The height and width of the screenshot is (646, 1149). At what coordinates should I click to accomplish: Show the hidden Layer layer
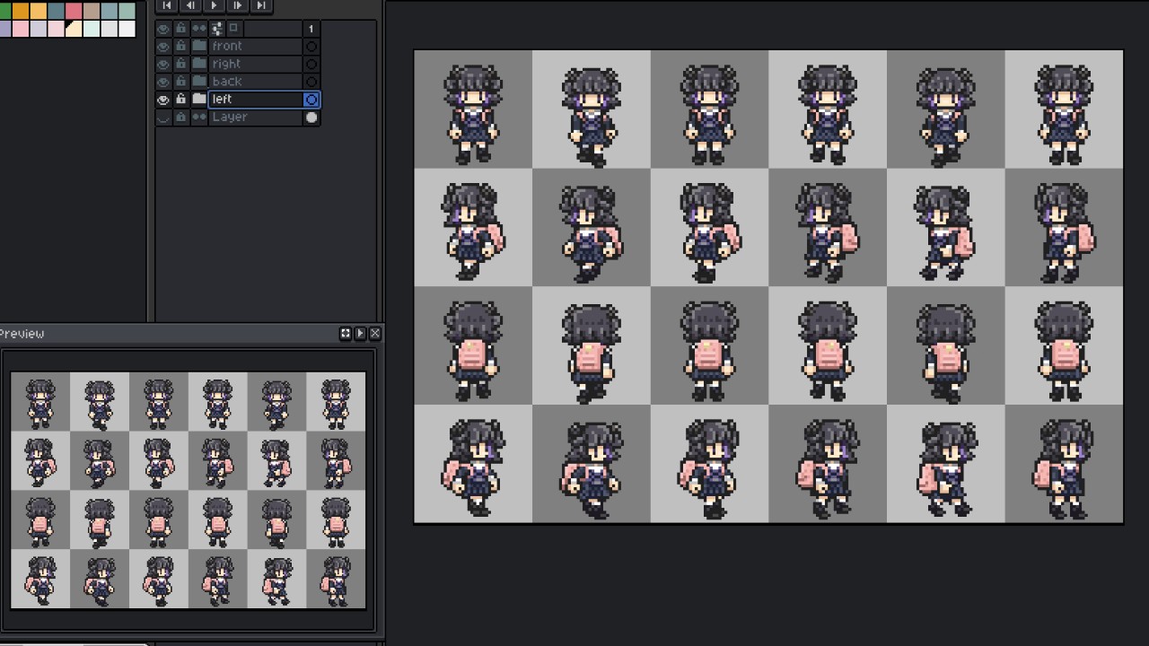pyautogui.click(x=163, y=118)
